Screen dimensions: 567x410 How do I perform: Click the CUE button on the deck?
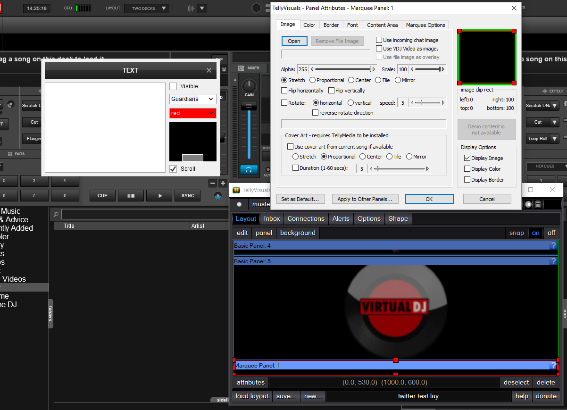point(102,196)
